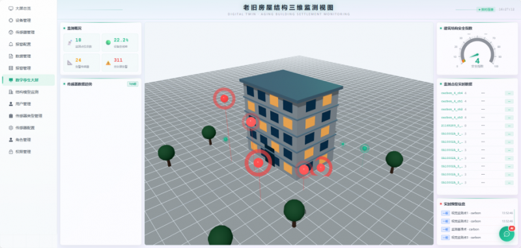The width and height of the screenshot is (521, 248).
Task: Click the detail button for carbon_4_ch1 row
Action: point(509,101)
